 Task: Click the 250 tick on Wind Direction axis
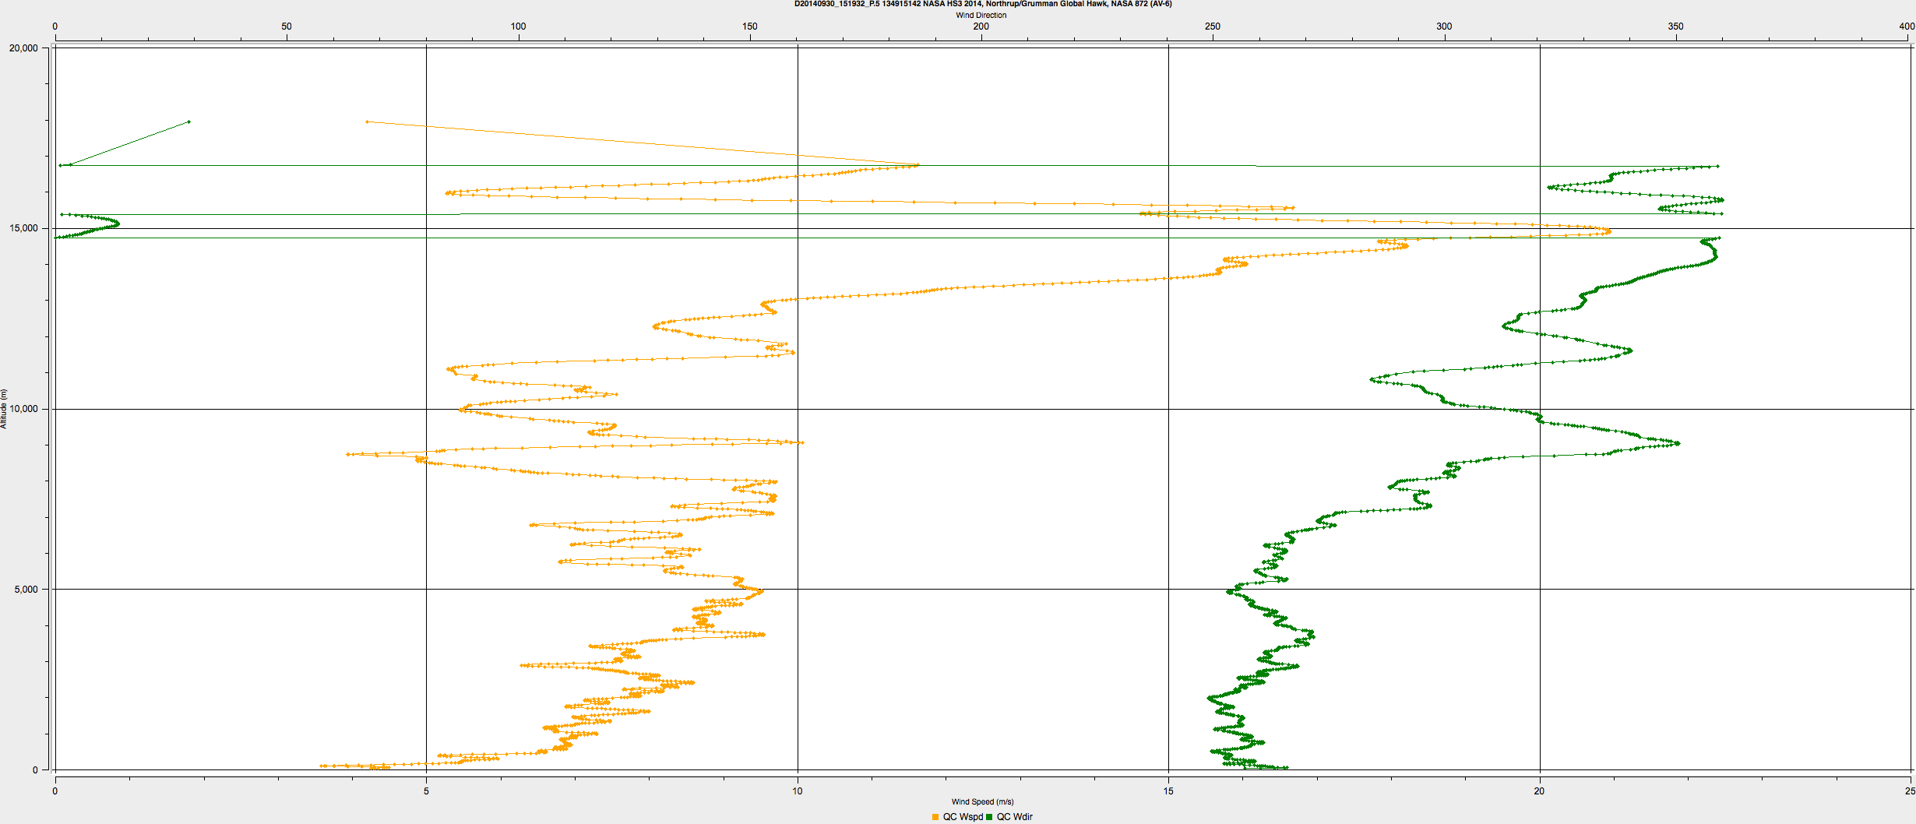[x=1213, y=26]
